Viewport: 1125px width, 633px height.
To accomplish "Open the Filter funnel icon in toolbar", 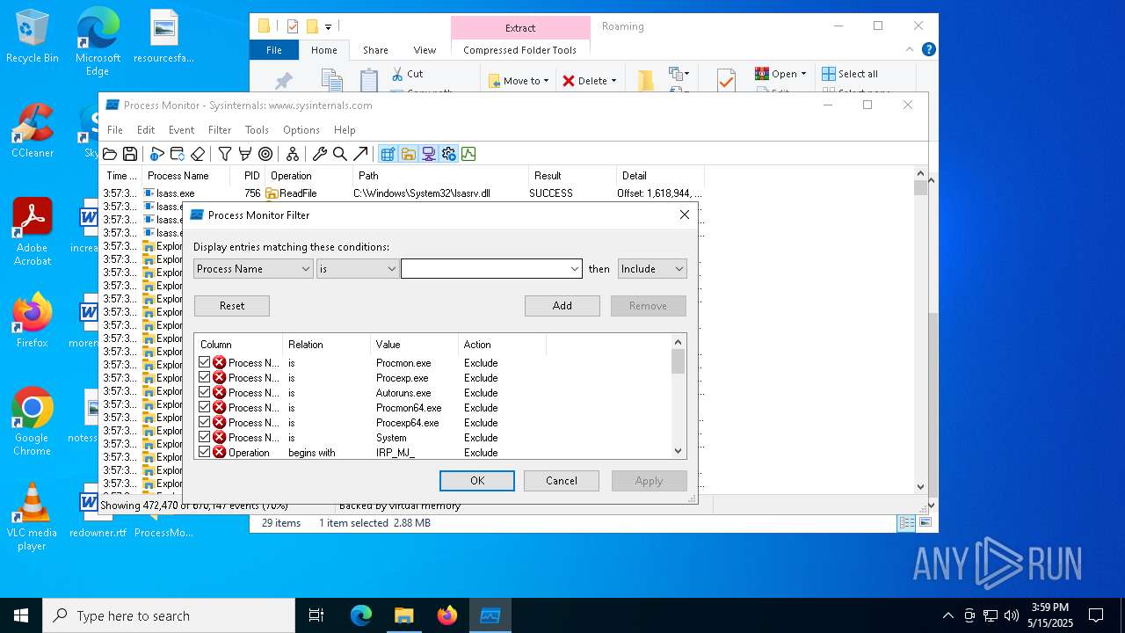I will (x=225, y=154).
